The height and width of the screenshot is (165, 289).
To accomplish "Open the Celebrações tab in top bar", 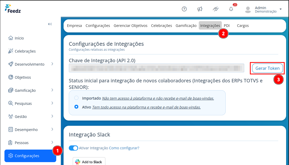I will pyautogui.click(x=161, y=26).
